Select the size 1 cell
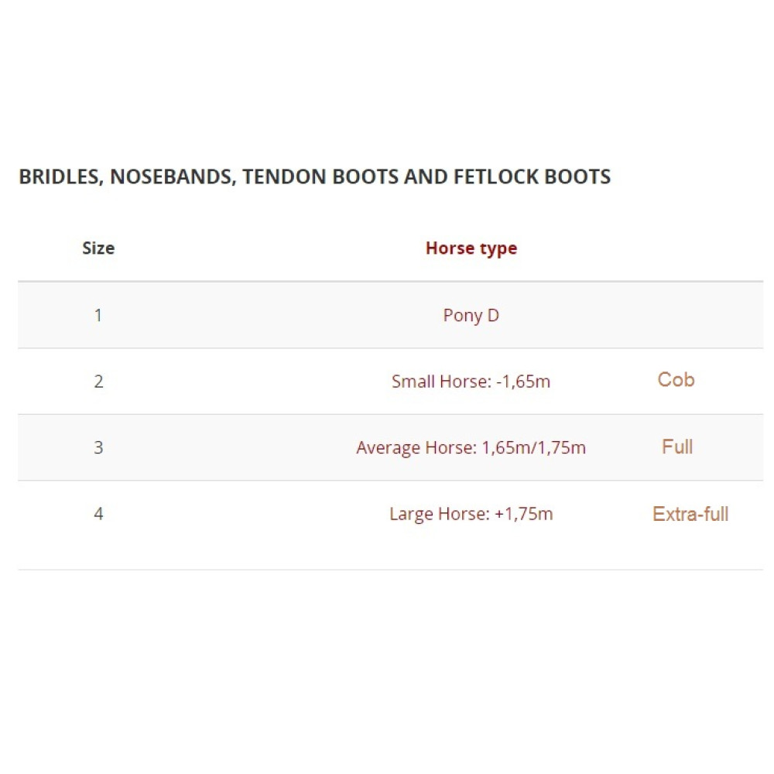The width and height of the screenshot is (774, 774). click(98, 315)
